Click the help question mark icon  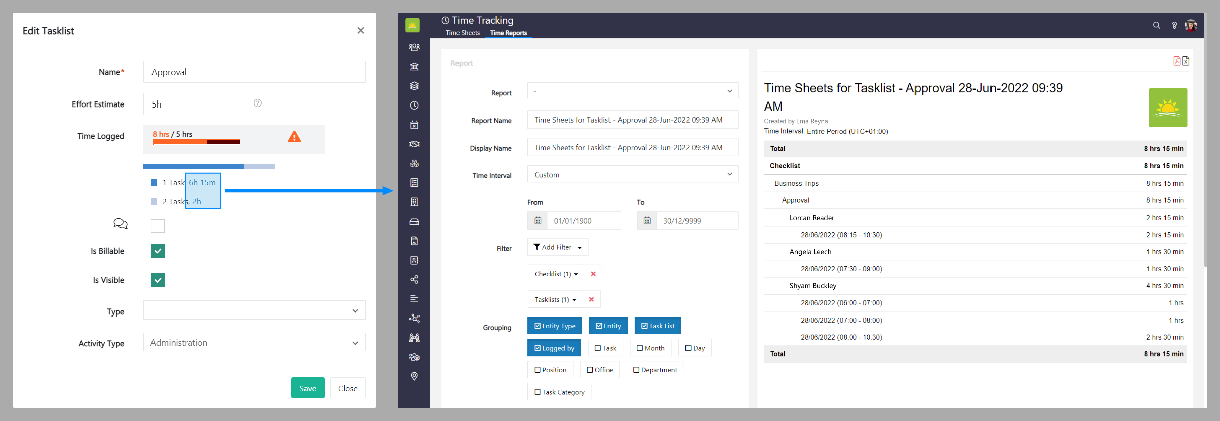coord(1174,25)
